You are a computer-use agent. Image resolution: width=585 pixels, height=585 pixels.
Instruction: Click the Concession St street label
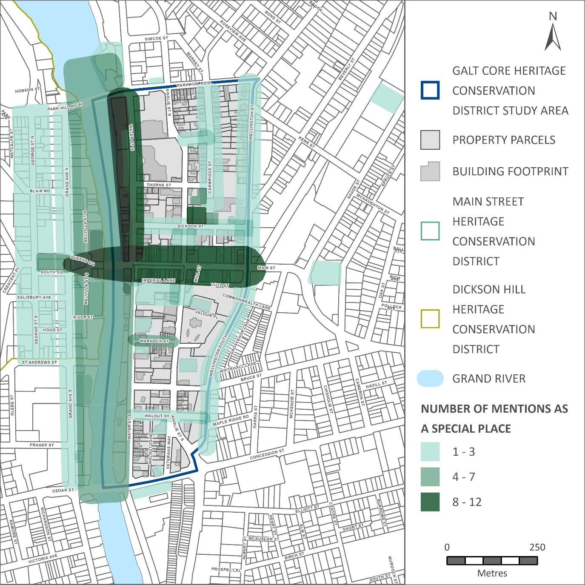click(267, 455)
